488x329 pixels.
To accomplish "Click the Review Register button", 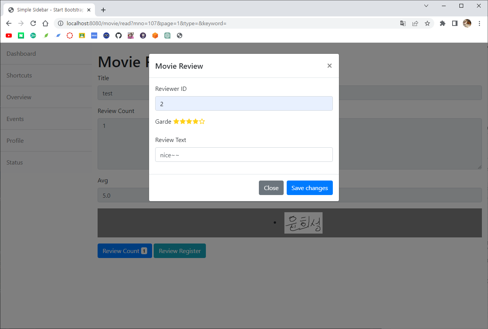I will point(180,251).
